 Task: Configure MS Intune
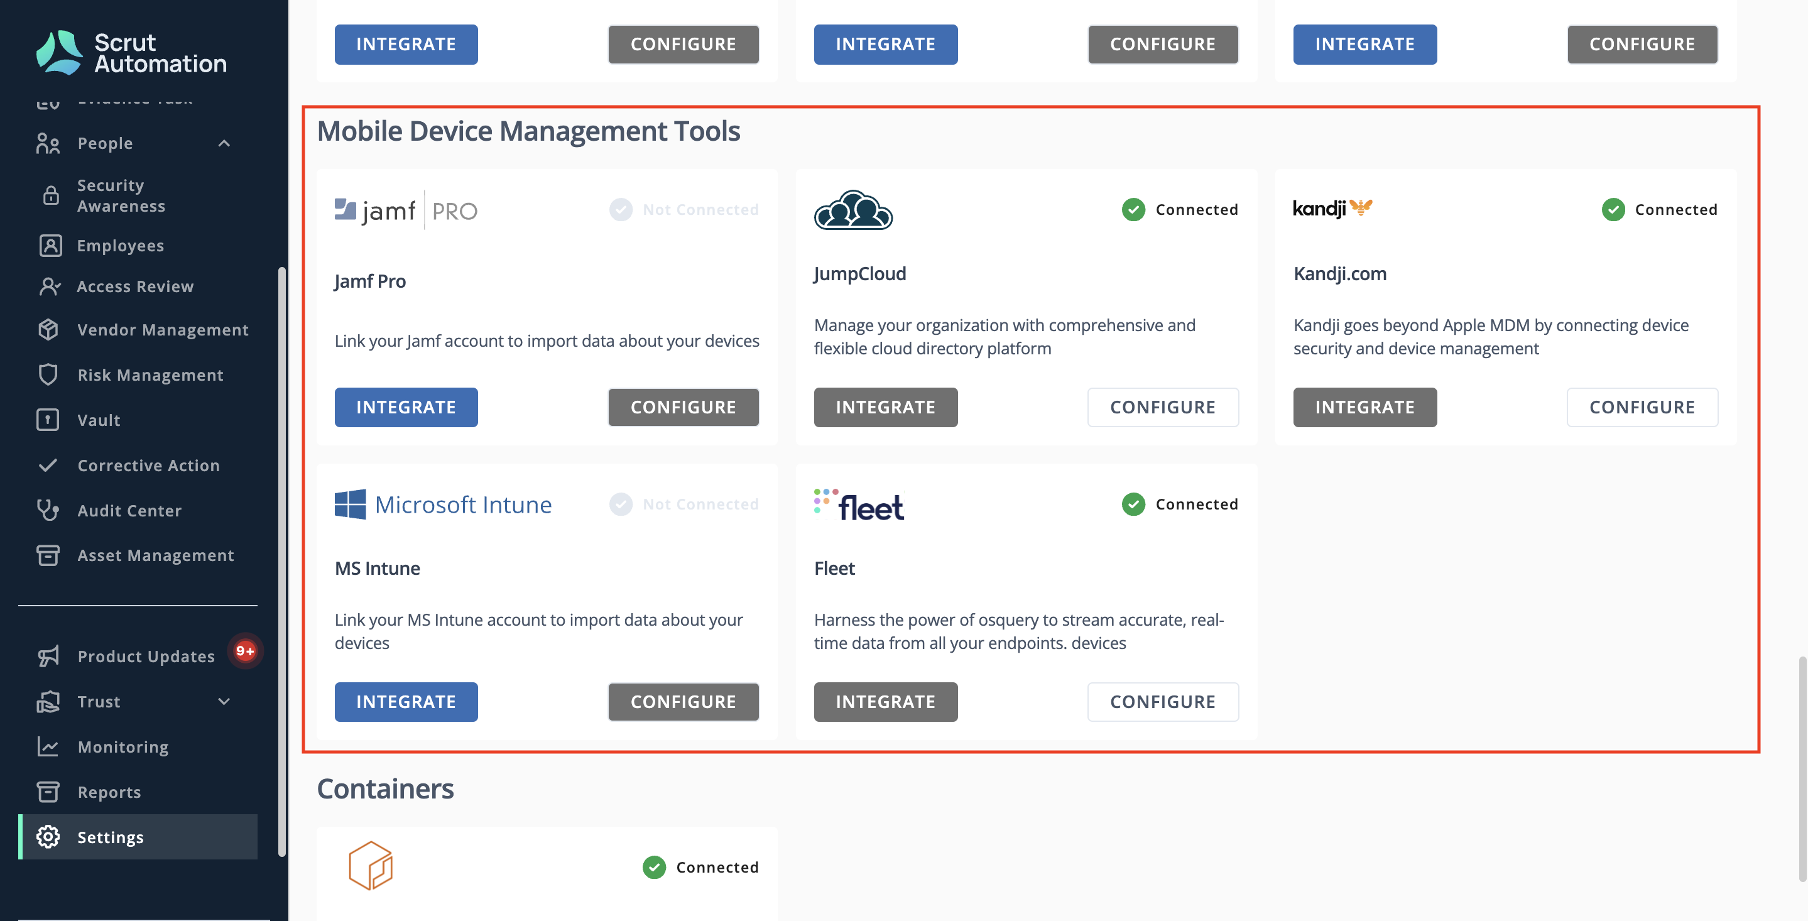point(683,701)
